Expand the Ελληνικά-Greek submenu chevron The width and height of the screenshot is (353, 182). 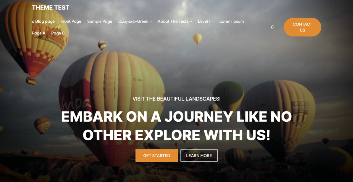(x=151, y=22)
